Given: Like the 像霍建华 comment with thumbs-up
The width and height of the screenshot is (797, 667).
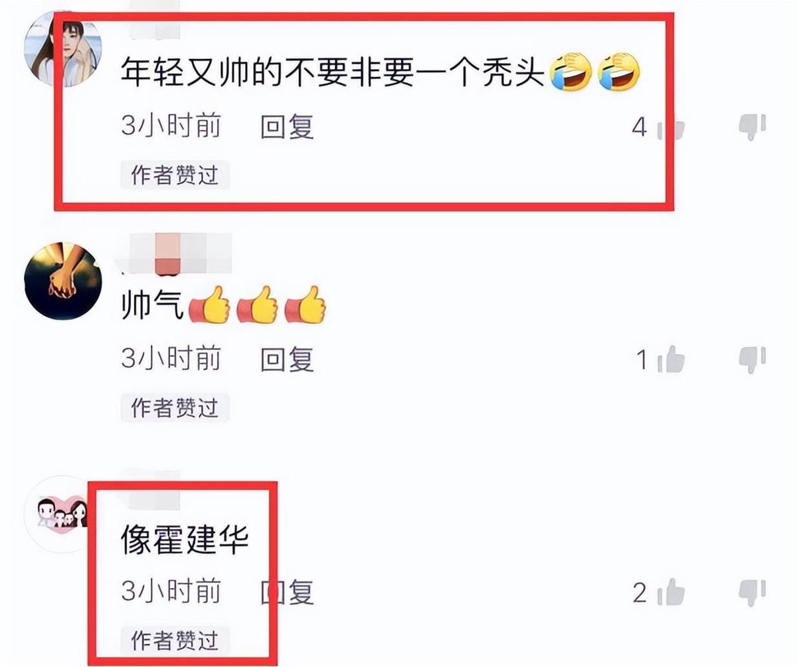Looking at the screenshot, I should click(x=671, y=592).
